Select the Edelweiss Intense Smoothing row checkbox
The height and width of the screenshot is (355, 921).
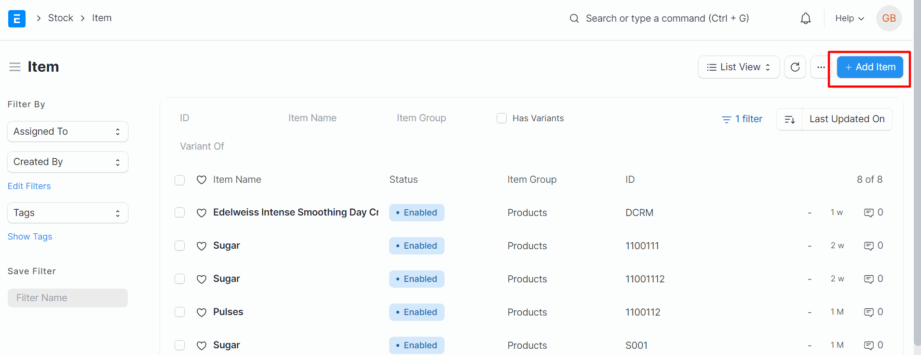click(180, 213)
